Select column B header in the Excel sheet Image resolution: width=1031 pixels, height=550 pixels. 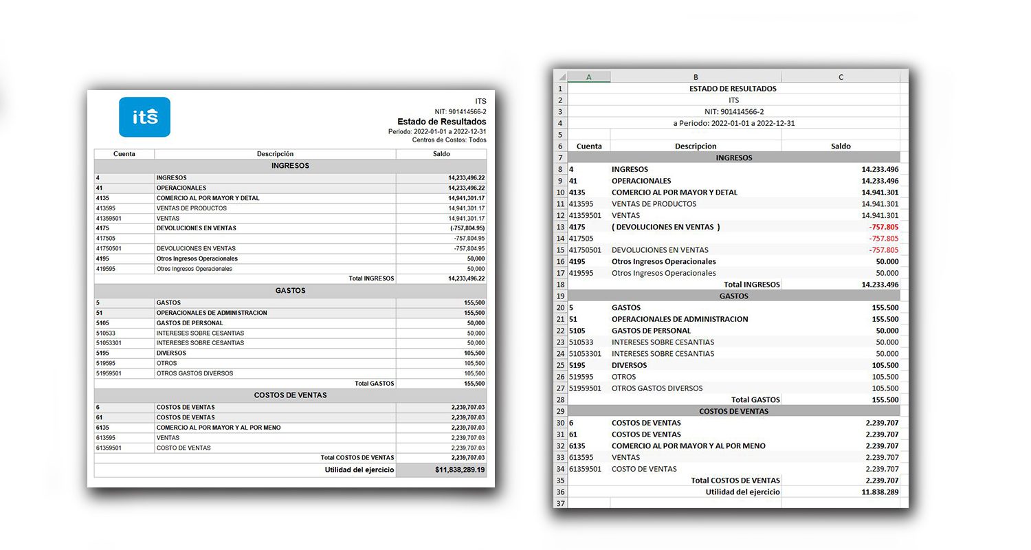point(696,77)
